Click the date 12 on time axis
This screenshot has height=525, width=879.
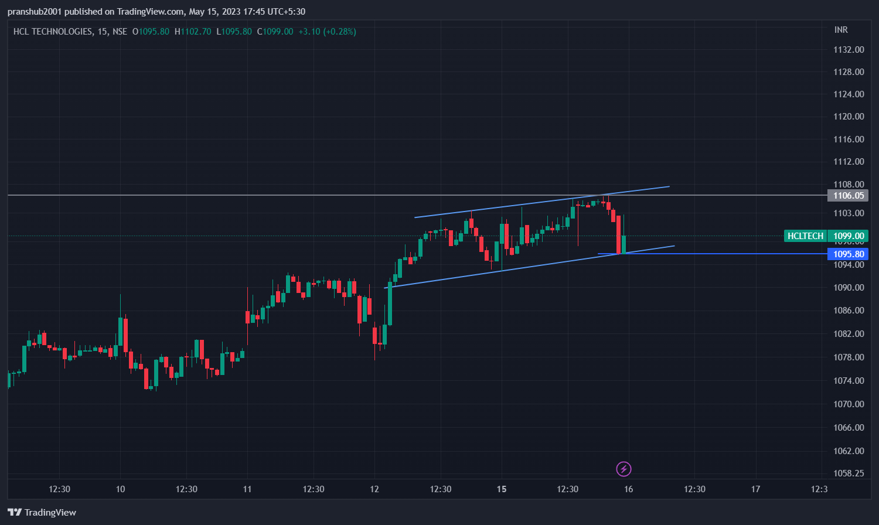coord(374,489)
